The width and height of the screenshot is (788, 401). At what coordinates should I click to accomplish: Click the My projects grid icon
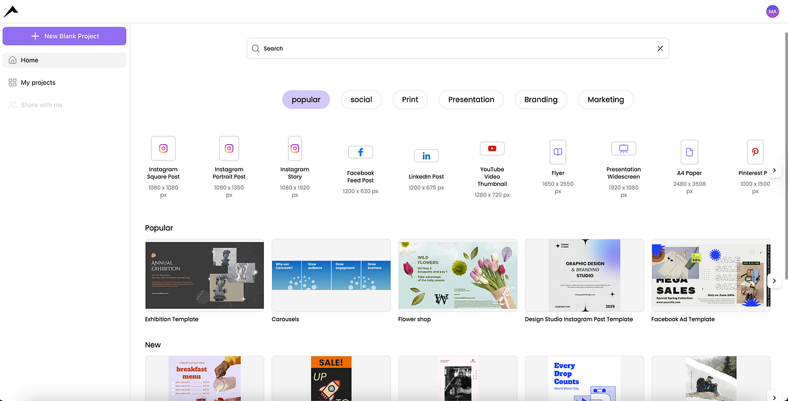[13, 82]
